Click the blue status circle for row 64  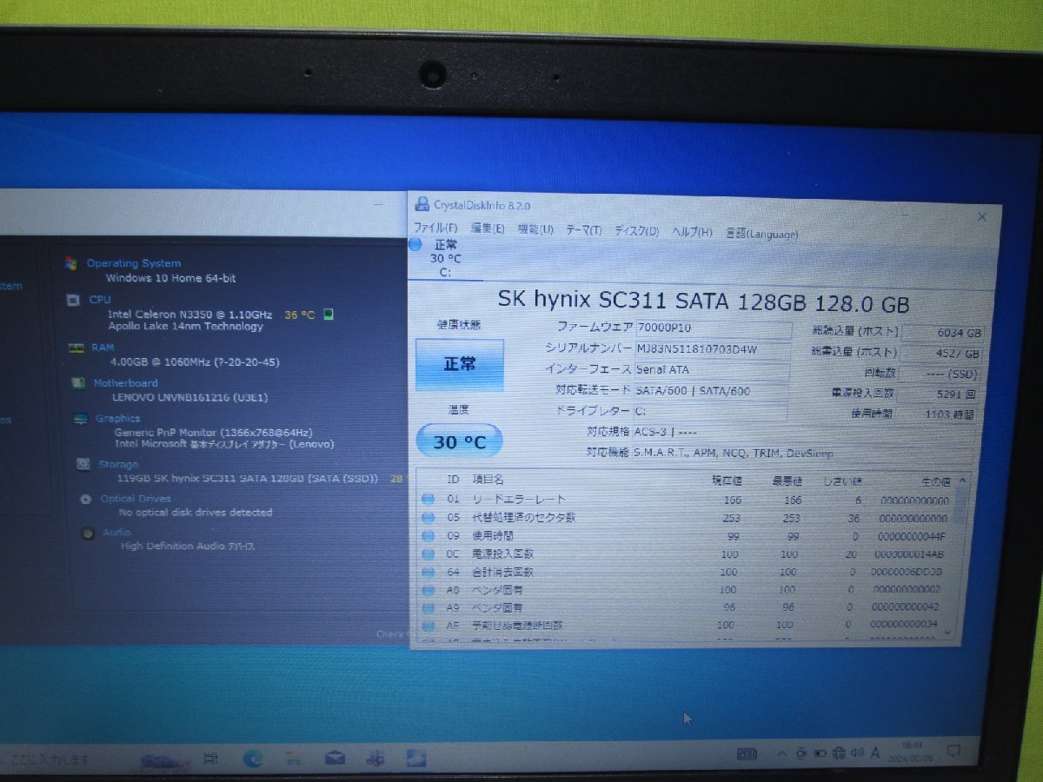click(x=428, y=572)
